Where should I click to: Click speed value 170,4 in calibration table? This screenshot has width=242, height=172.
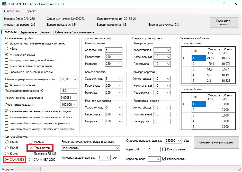(x=213, y=64)
